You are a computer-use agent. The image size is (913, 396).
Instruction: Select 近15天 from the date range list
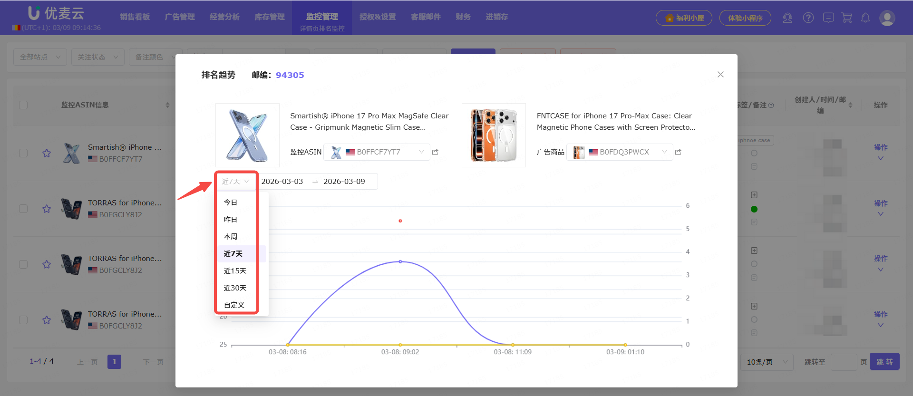point(235,271)
